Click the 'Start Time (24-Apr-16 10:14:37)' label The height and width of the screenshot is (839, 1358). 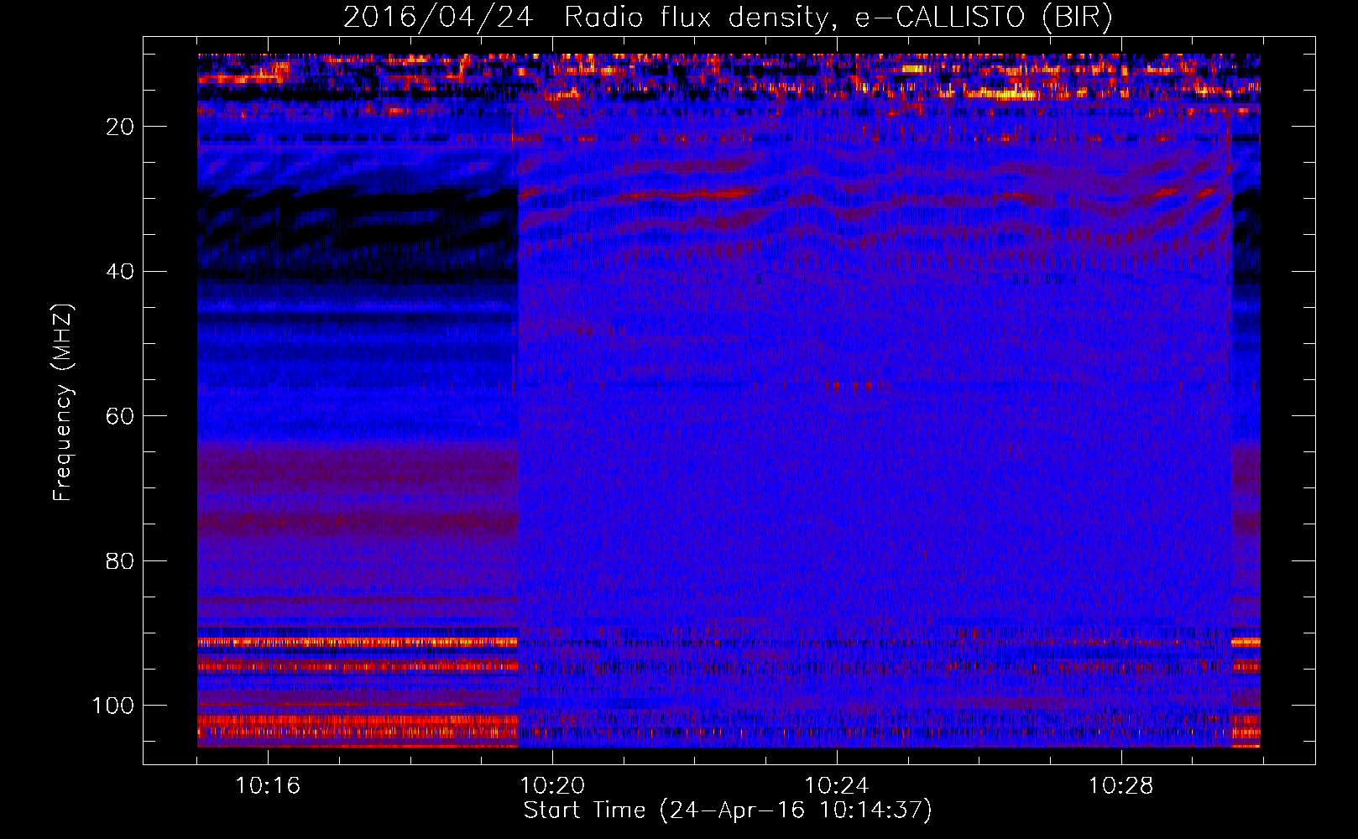(x=728, y=810)
